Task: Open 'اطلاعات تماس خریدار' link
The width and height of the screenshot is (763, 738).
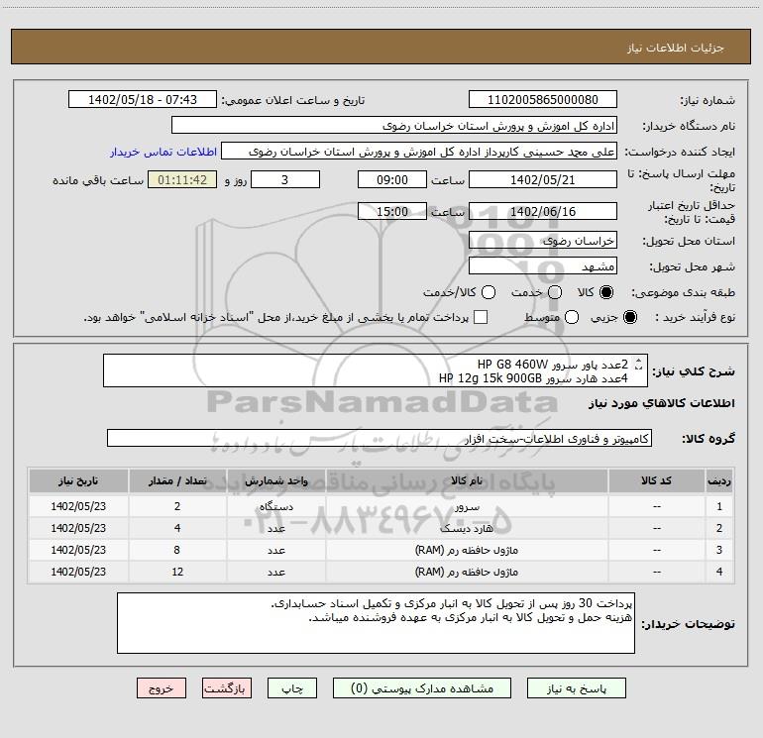Action: (x=163, y=152)
